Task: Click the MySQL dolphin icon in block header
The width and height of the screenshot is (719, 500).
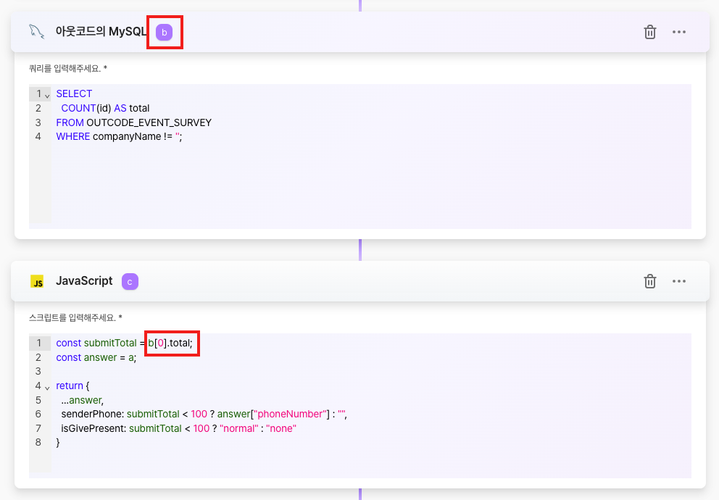Action: click(36, 31)
